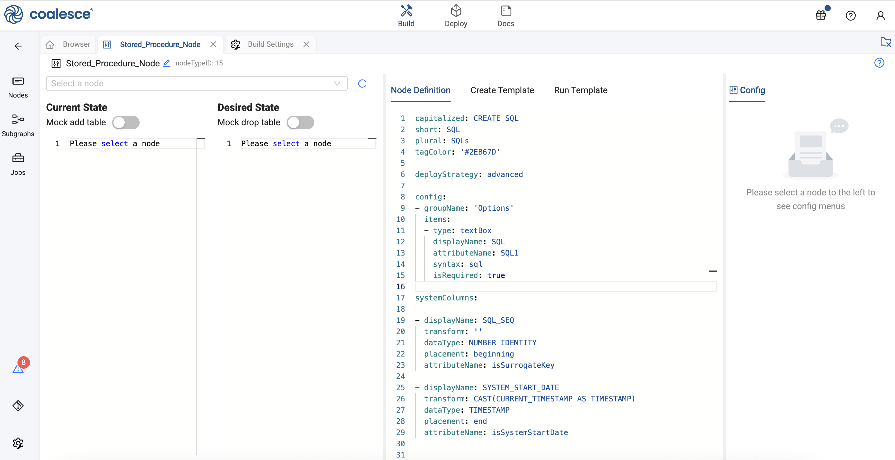Close the Stored_Procedure_Node tab
The height and width of the screenshot is (460, 895).
click(x=213, y=45)
